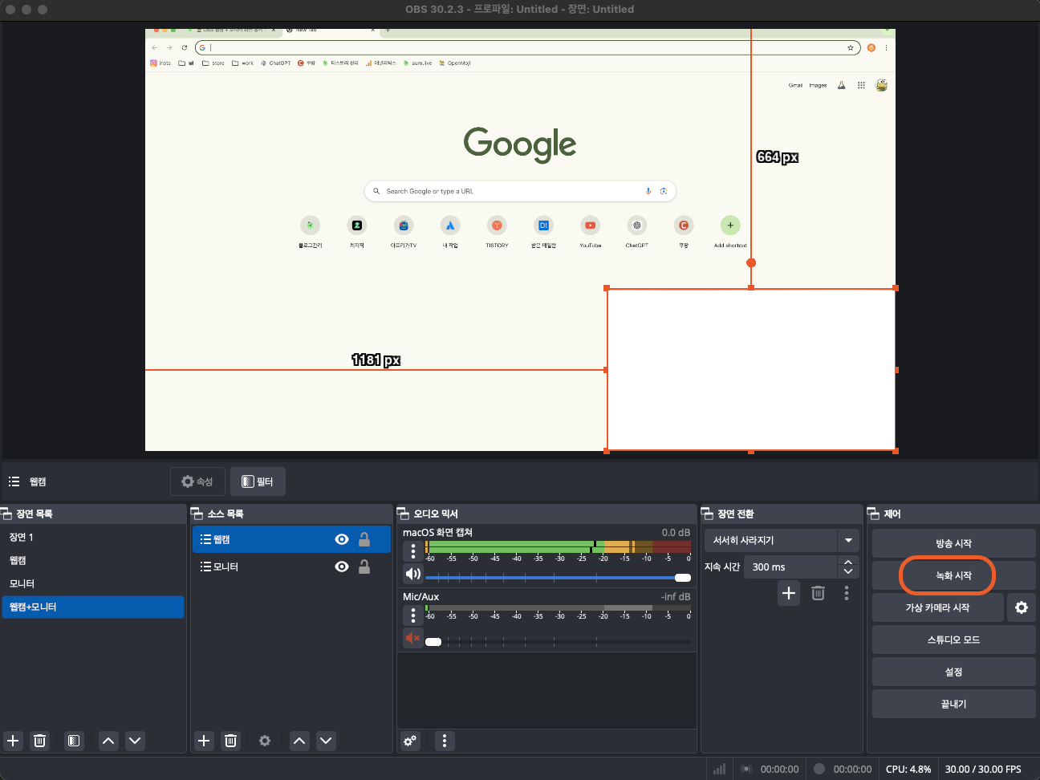Click the 300 ms duration field
1040x780 pixels.
click(790, 567)
